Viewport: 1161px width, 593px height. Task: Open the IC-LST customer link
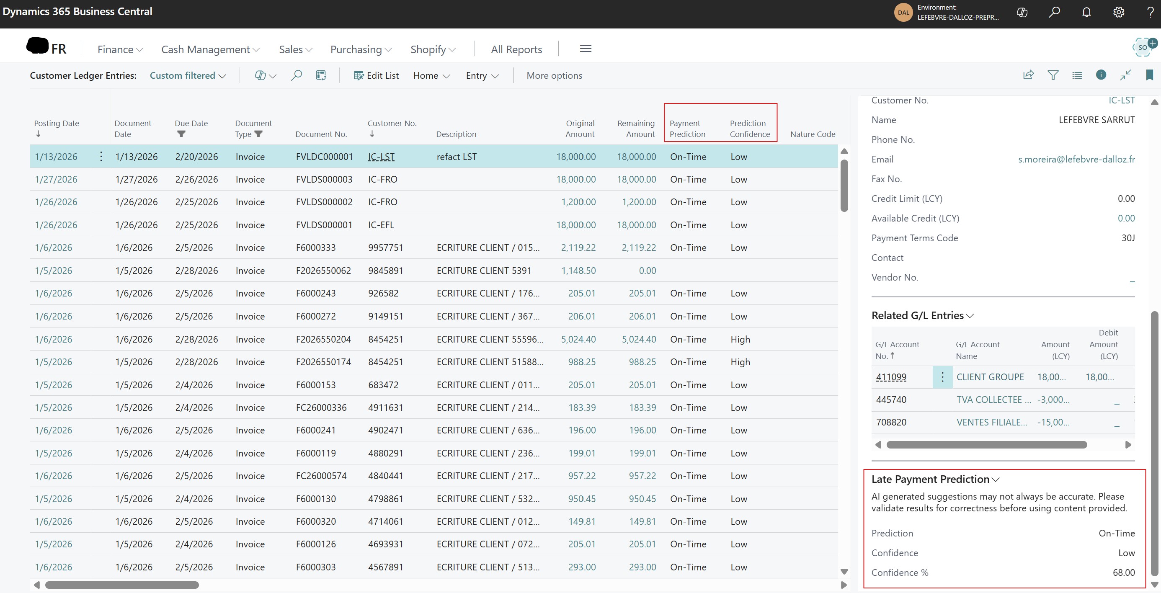(381, 156)
